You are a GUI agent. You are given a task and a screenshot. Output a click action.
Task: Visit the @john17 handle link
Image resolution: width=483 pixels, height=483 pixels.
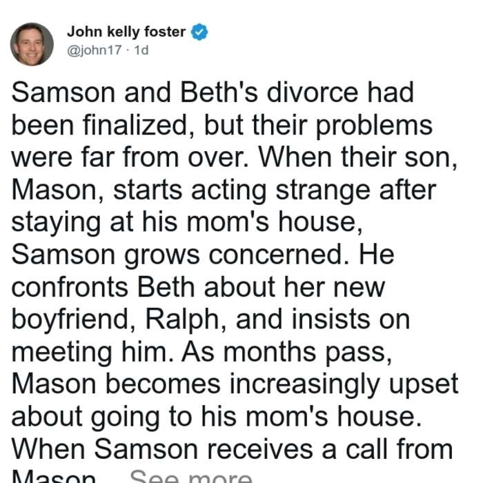(x=95, y=50)
